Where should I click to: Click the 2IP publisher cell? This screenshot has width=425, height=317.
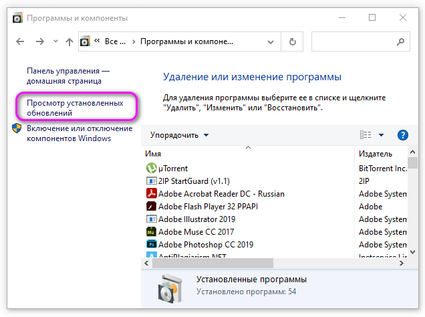click(364, 181)
